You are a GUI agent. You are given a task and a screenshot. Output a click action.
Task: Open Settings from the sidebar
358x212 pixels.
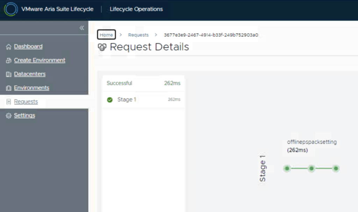24,115
